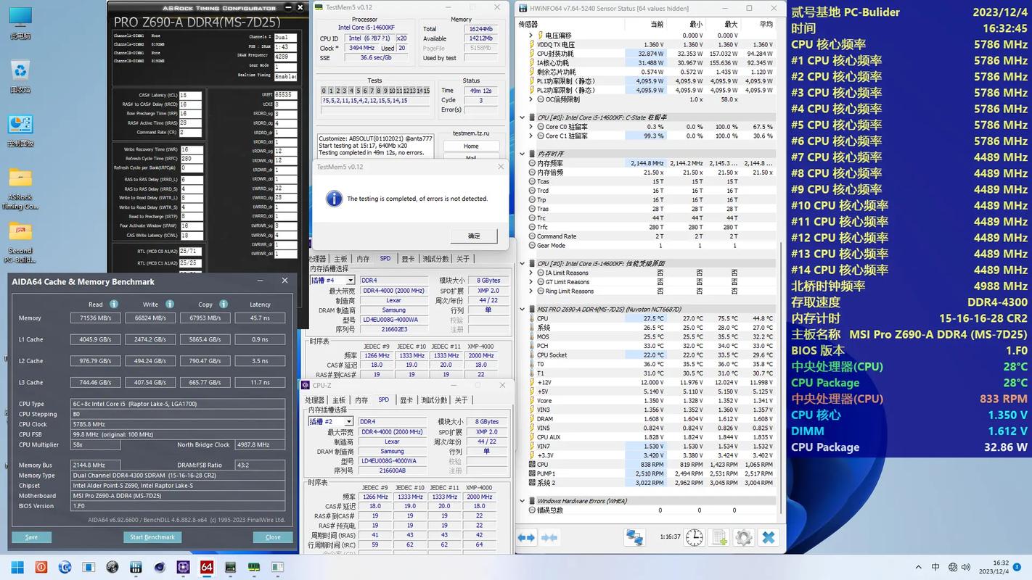1032x580 pixels.
Task: Collapse the Windows Hardware Errors (WHEA) group
Action: tap(522, 500)
